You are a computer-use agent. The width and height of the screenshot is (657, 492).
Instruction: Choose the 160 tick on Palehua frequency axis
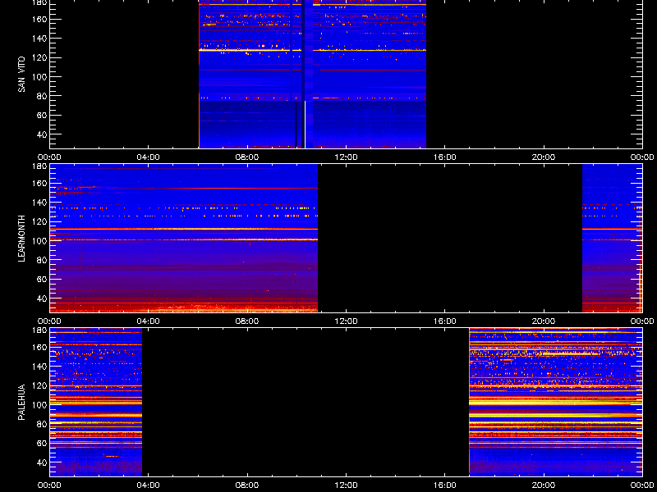tap(39, 347)
